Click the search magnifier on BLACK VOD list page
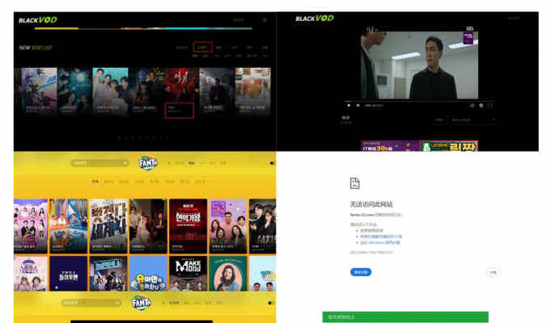 [265, 20]
